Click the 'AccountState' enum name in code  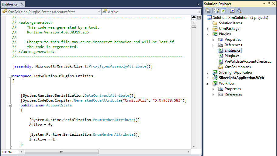pos(59,105)
